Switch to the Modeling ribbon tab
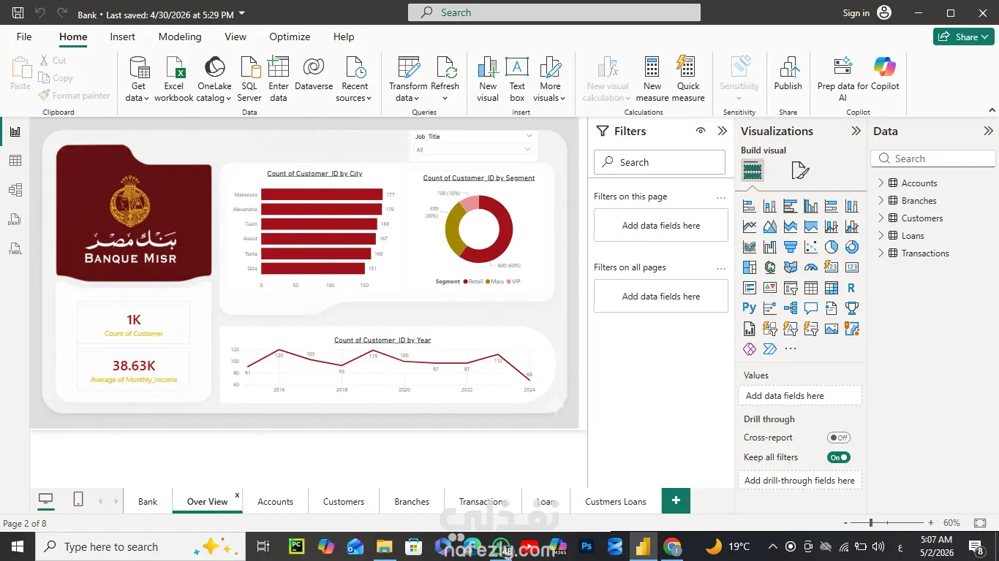 (x=180, y=37)
